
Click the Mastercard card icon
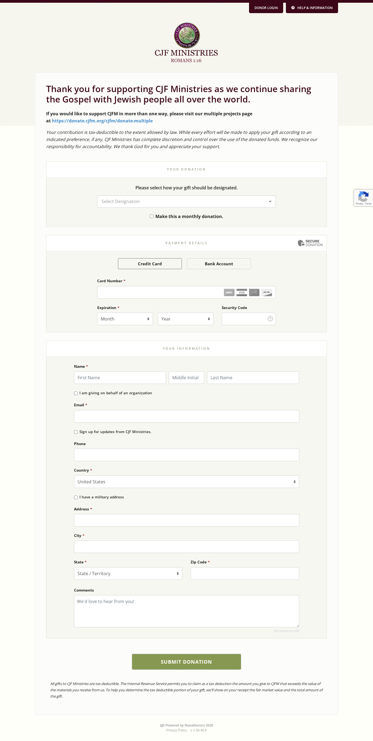coord(254,292)
